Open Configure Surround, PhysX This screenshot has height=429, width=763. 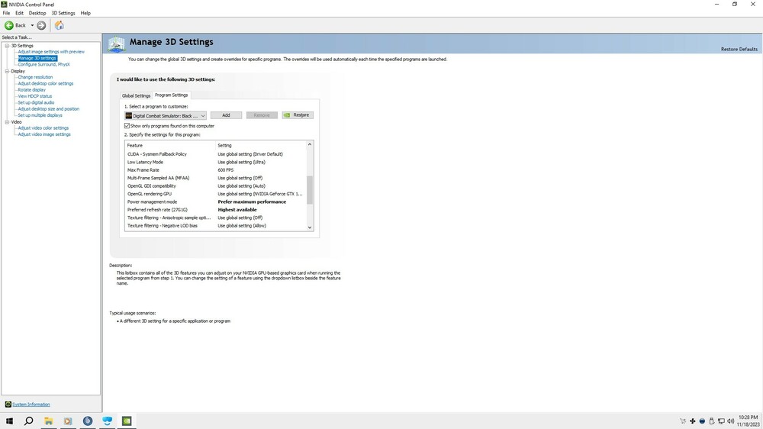[43, 64]
